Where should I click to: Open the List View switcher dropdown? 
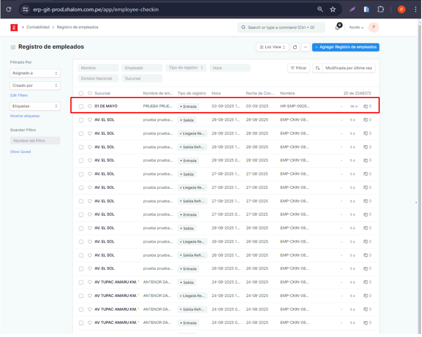pyautogui.click(x=273, y=47)
